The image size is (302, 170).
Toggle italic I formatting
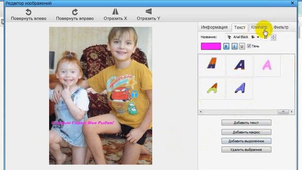pos(234,46)
